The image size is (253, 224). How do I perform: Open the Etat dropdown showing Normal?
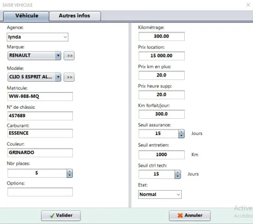(160, 195)
